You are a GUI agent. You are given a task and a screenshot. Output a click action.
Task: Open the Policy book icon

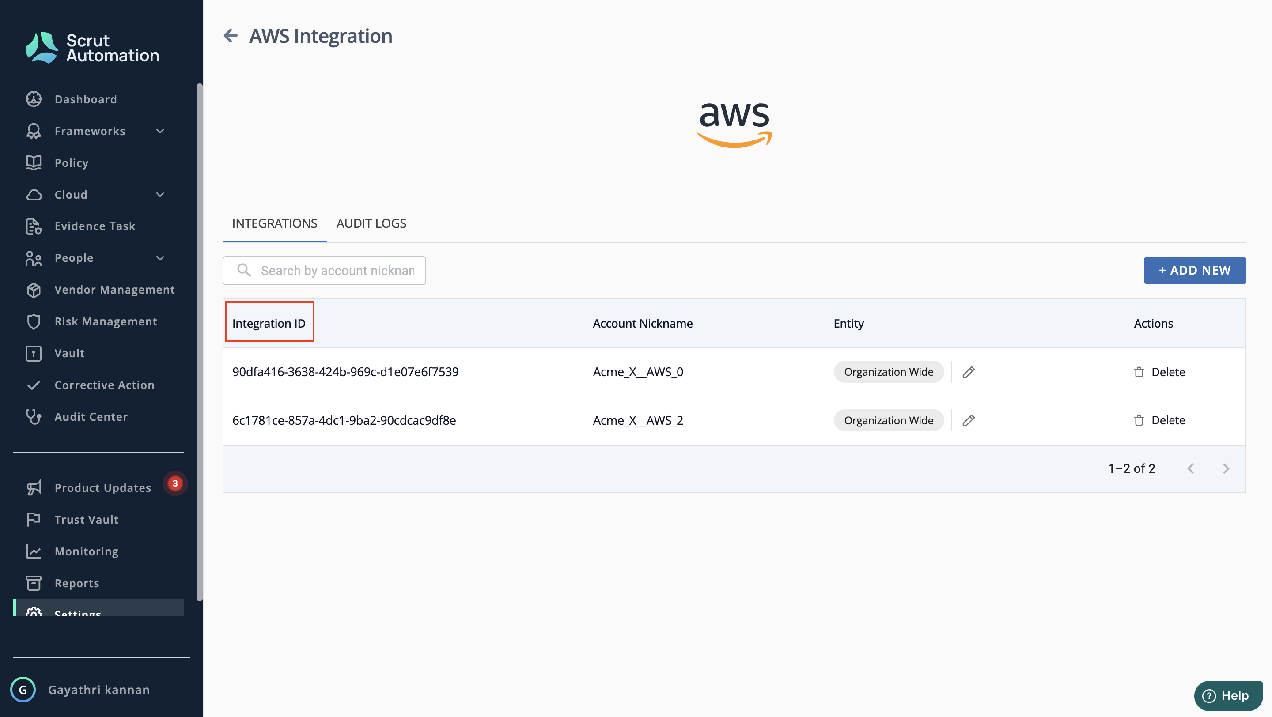pyautogui.click(x=34, y=162)
